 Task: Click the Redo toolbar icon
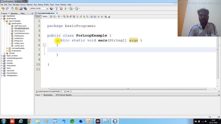(x=7, y=9)
